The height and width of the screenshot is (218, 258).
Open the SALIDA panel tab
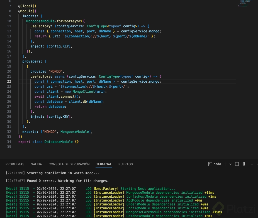36,164
